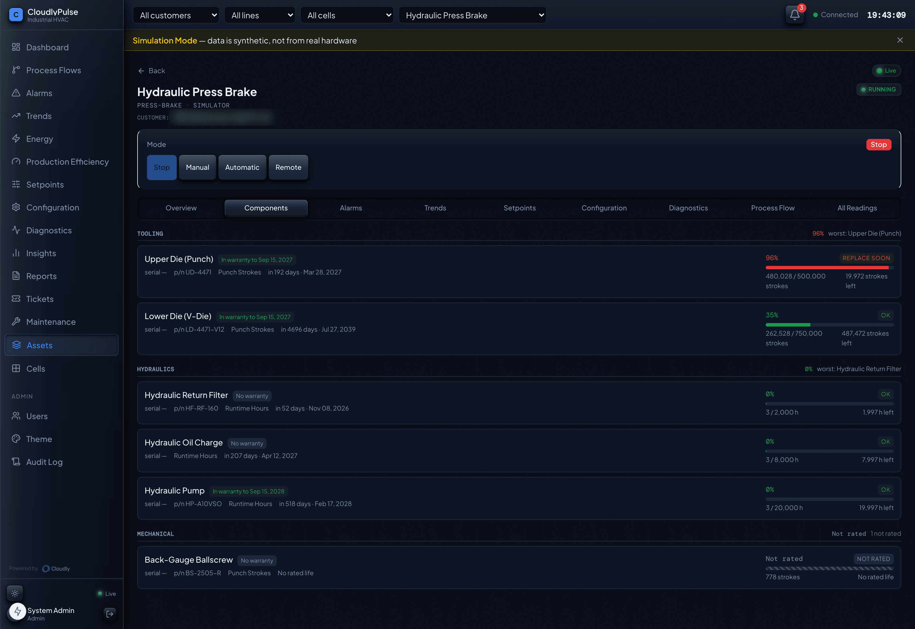This screenshot has width=915, height=629.
Task: Click the Configuration gear icon
Action: (x=16, y=207)
